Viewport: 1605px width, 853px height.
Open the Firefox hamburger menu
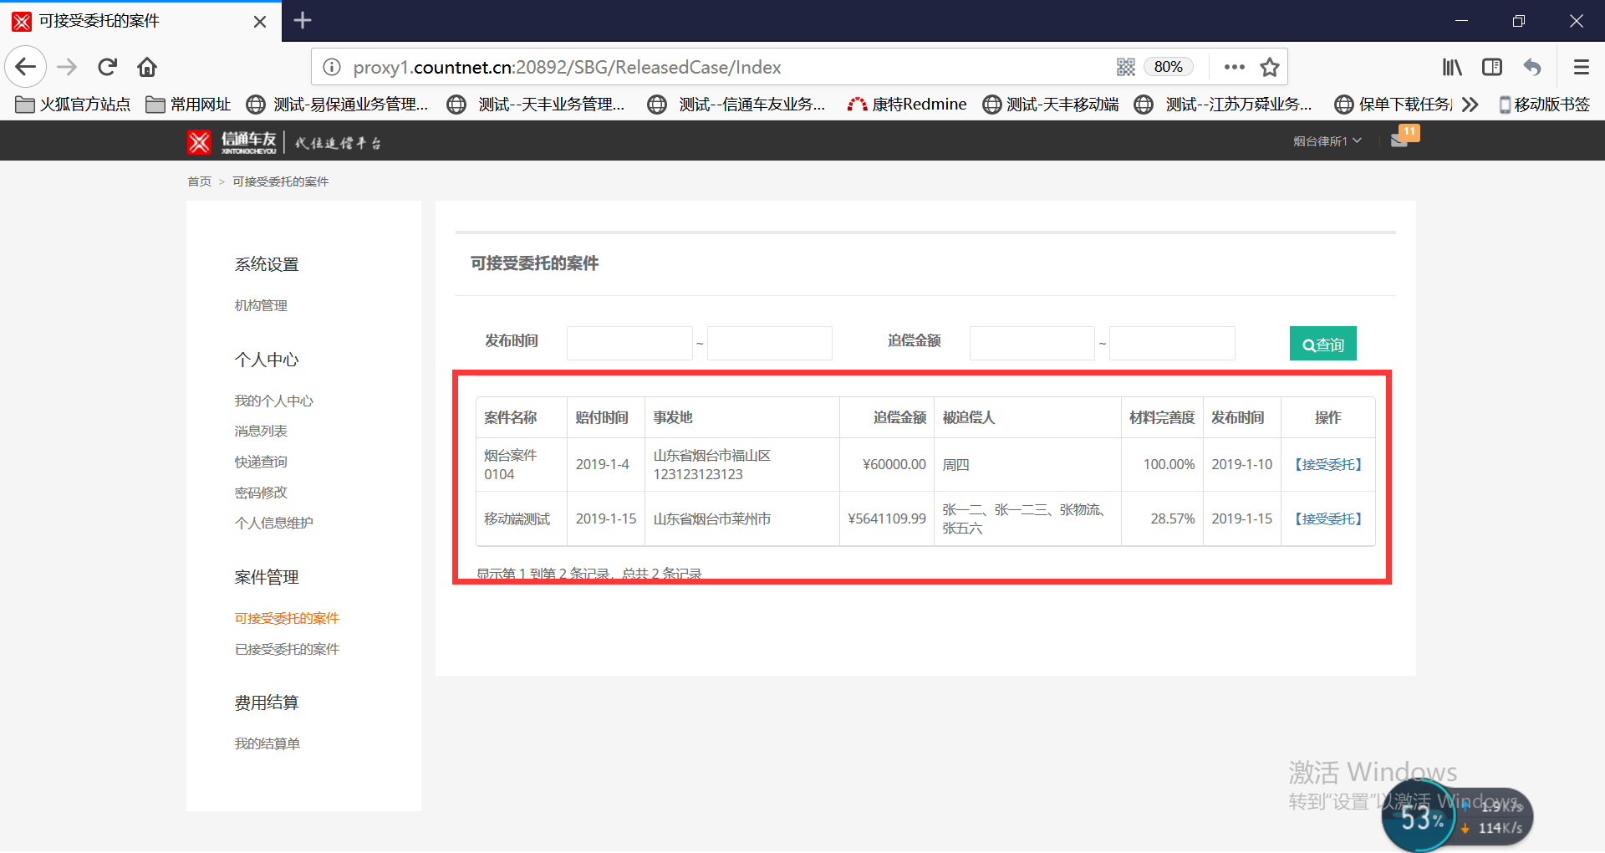point(1581,67)
